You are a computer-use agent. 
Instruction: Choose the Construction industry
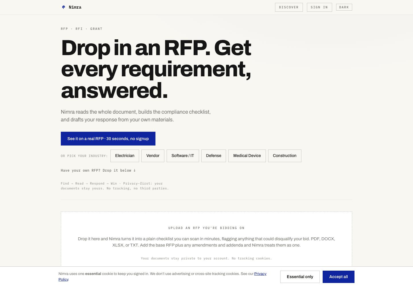click(285, 156)
